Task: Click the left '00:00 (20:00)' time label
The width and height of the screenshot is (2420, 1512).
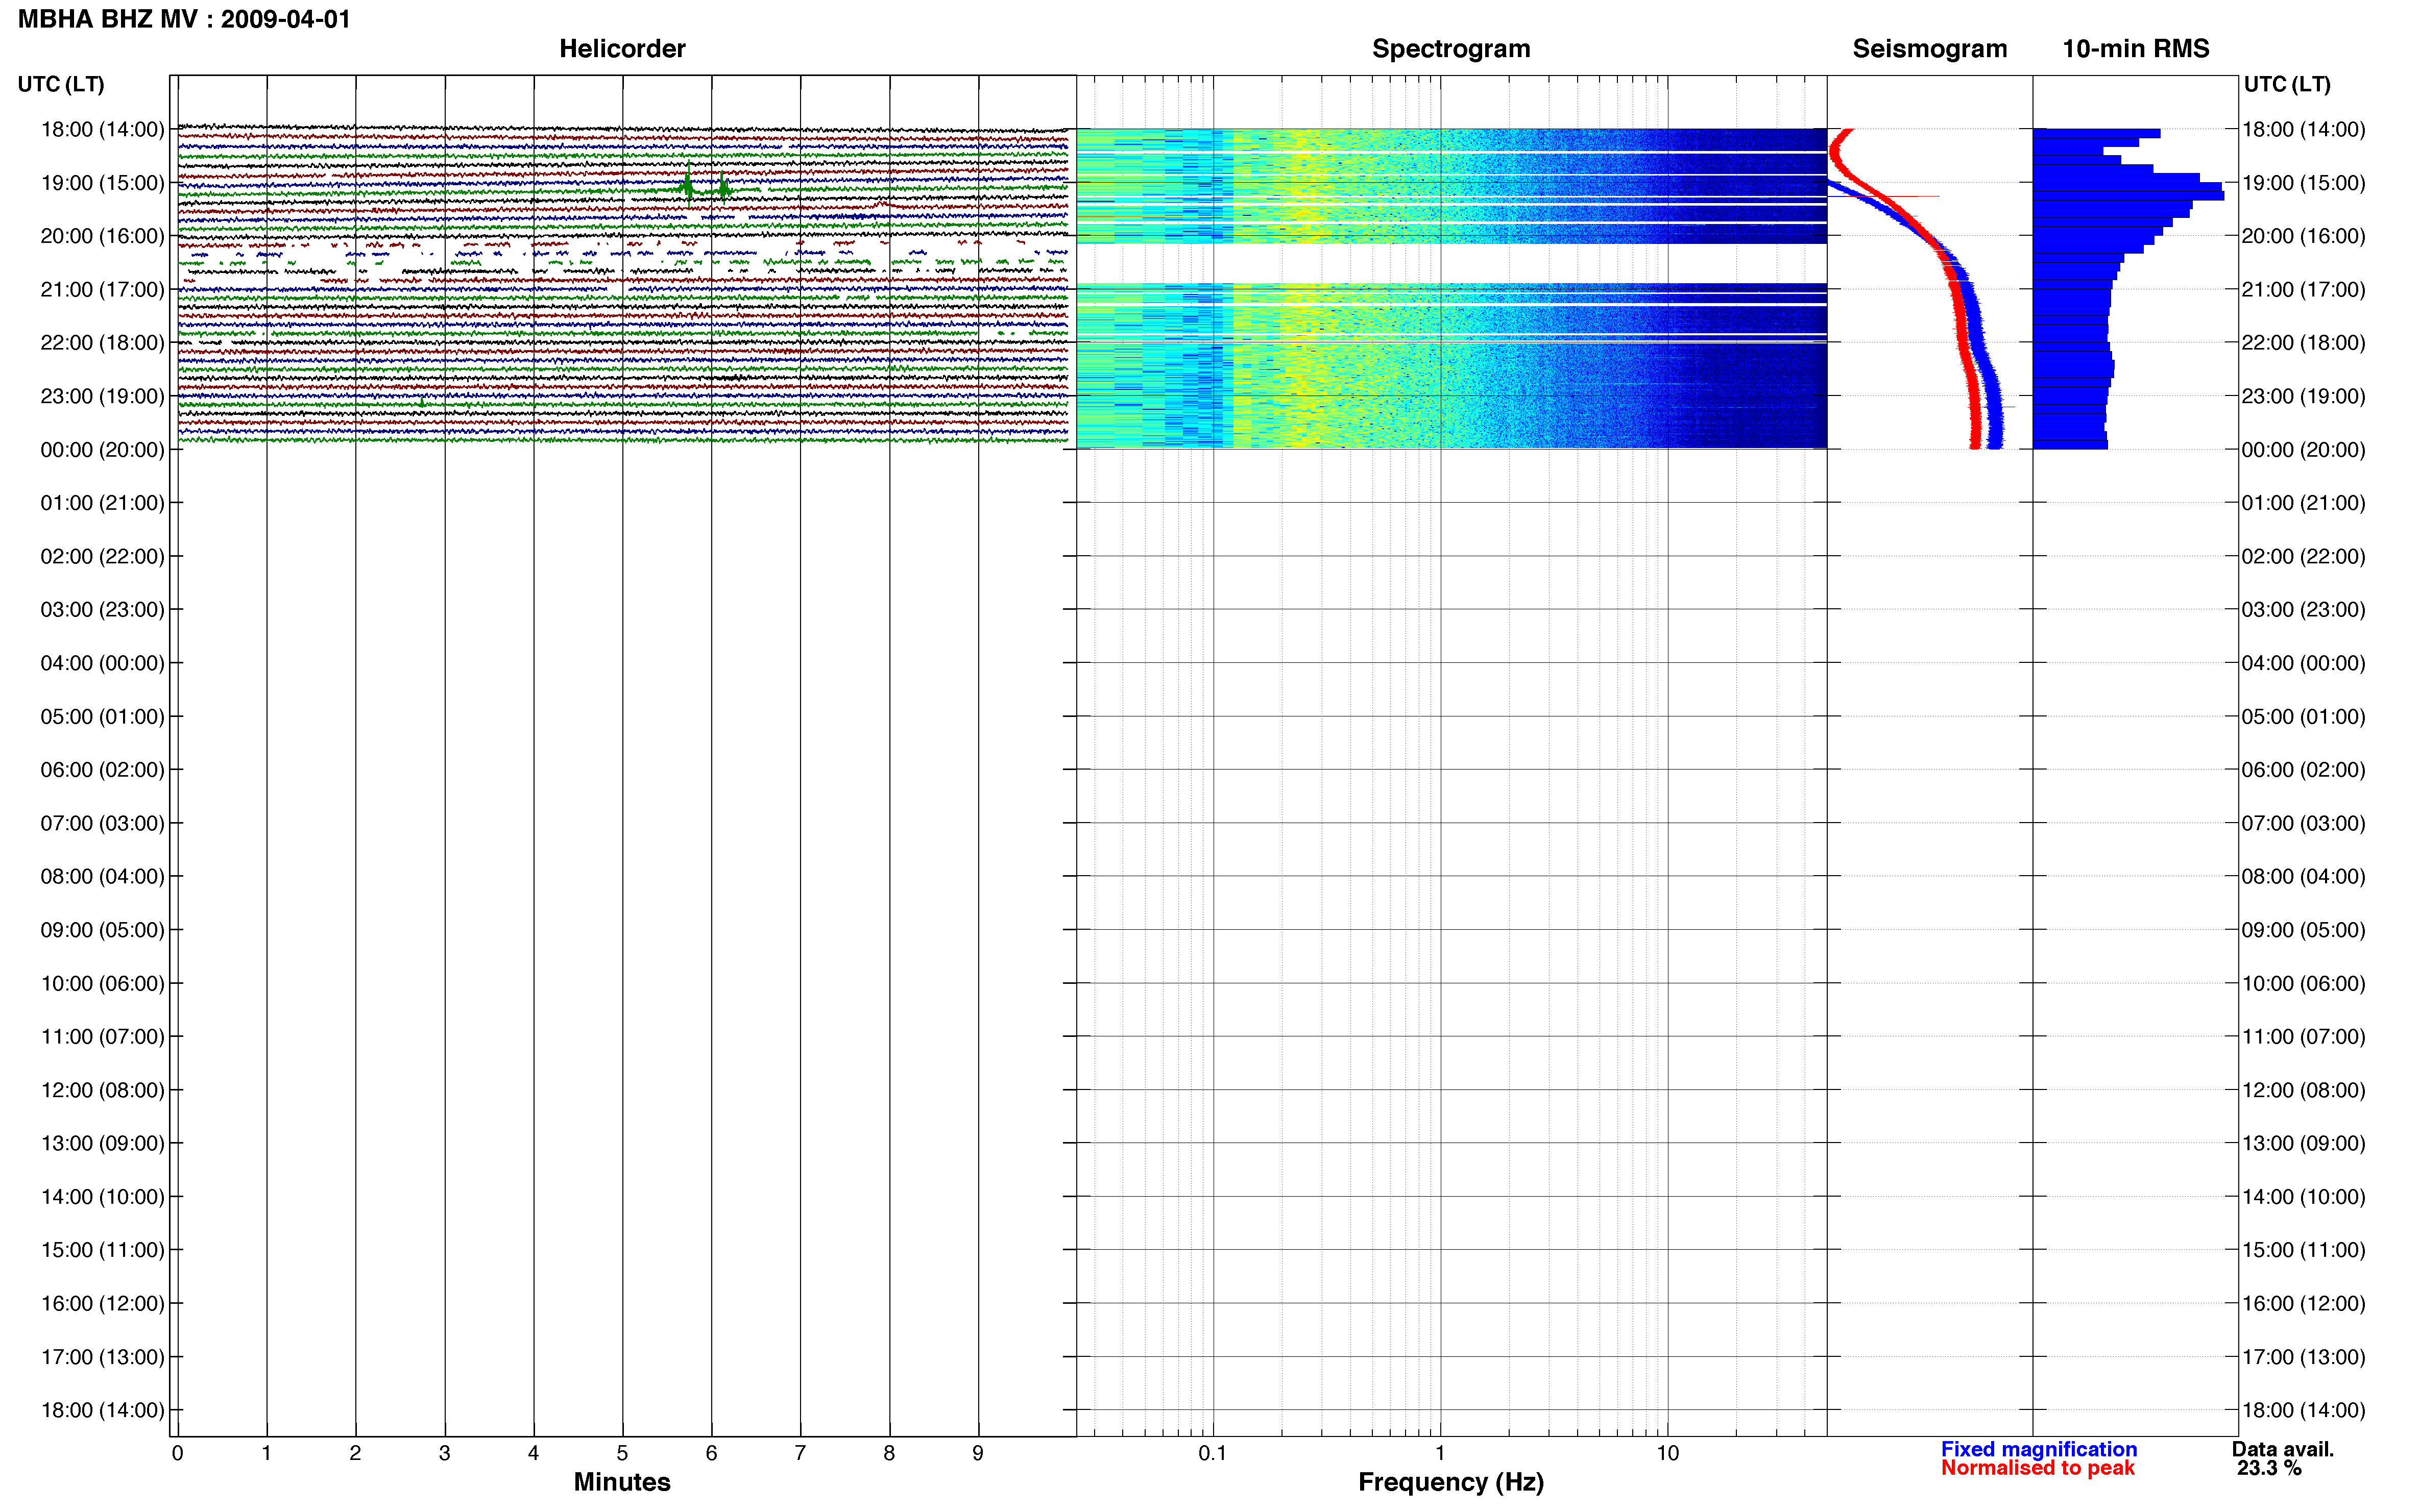Action: click(x=102, y=449)
